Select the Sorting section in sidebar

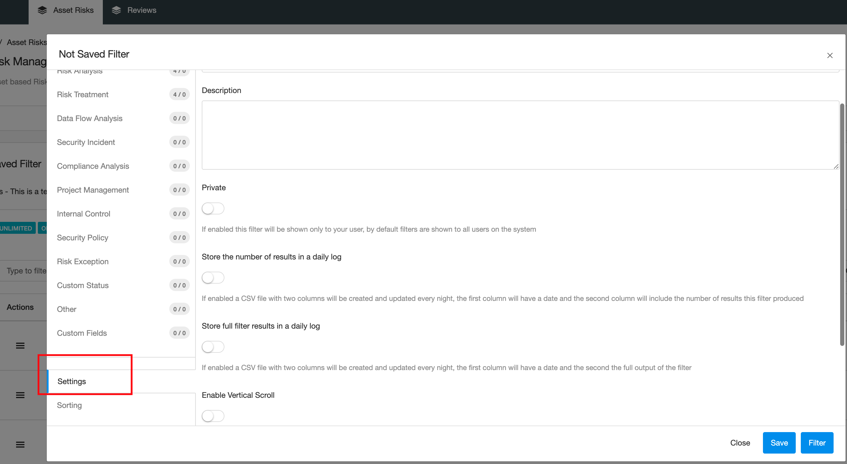click(122, 405)
